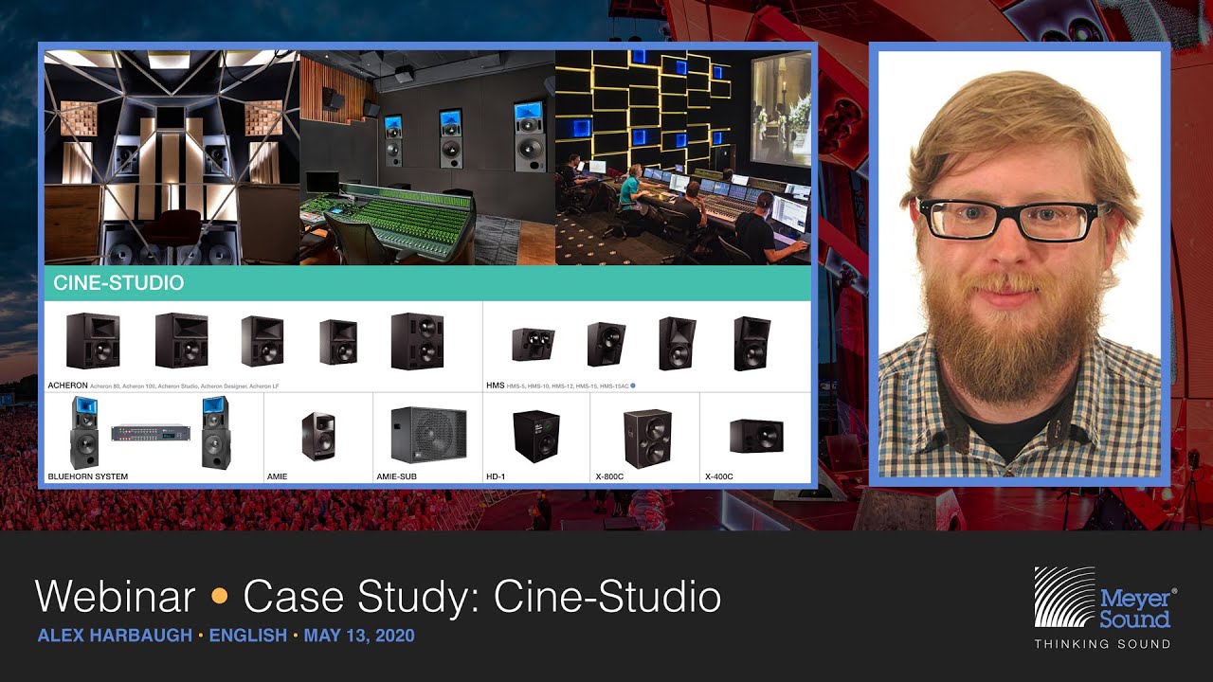Click the HMS product label
Viewport: 1213px width, 682px height.
(x=495, y=386)
